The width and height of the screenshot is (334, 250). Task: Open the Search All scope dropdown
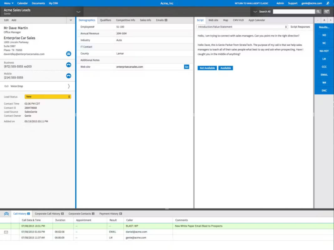pos(255,12)
